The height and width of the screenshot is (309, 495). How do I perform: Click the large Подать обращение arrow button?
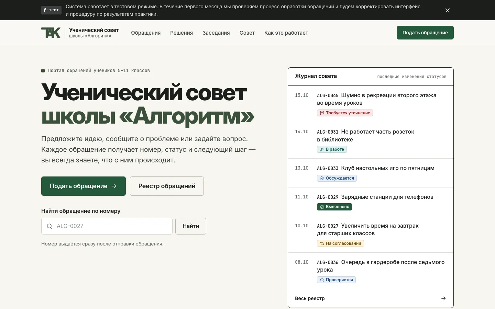click(x=84, y=186)
